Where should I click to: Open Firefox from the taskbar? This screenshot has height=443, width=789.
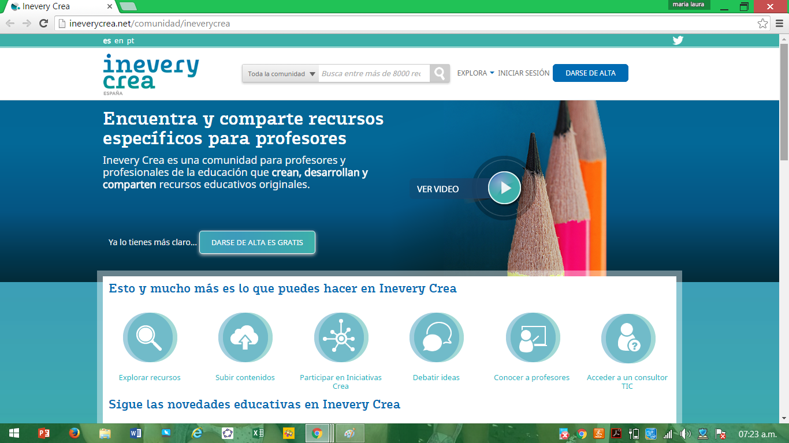tap(74, 433)
